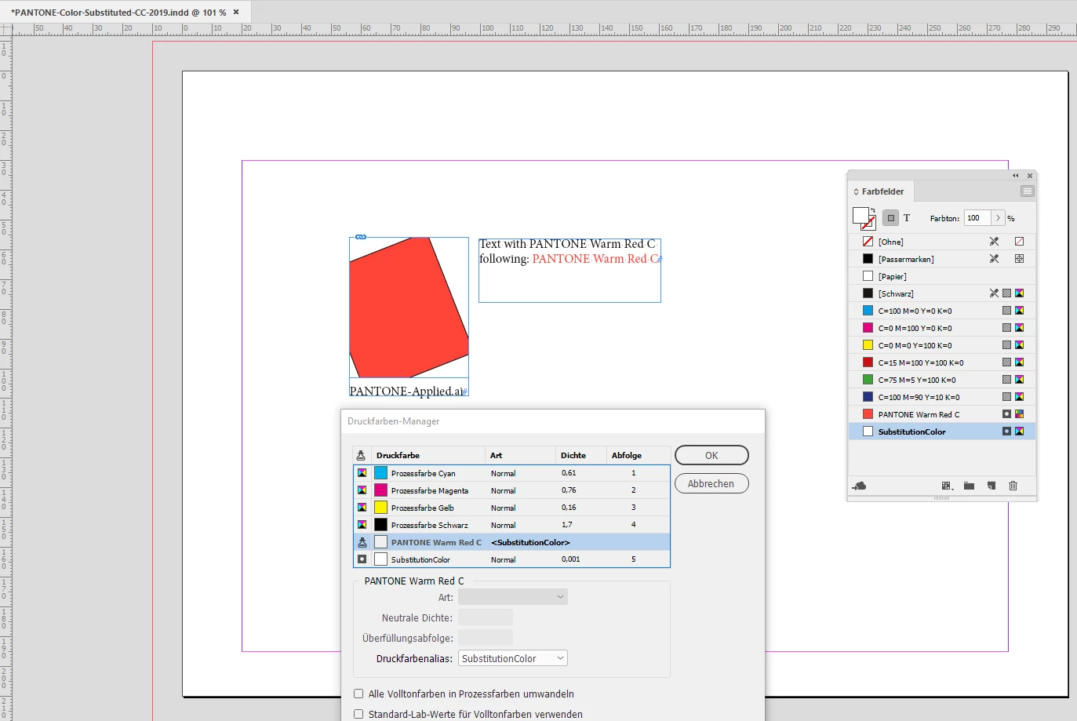This screenshot has height=721, width=1077.
Task: Click CMYK mode icon in C=75 M=5 Y=100 K=0 row
Action: pyautogui.click(x=1019, y=380)
